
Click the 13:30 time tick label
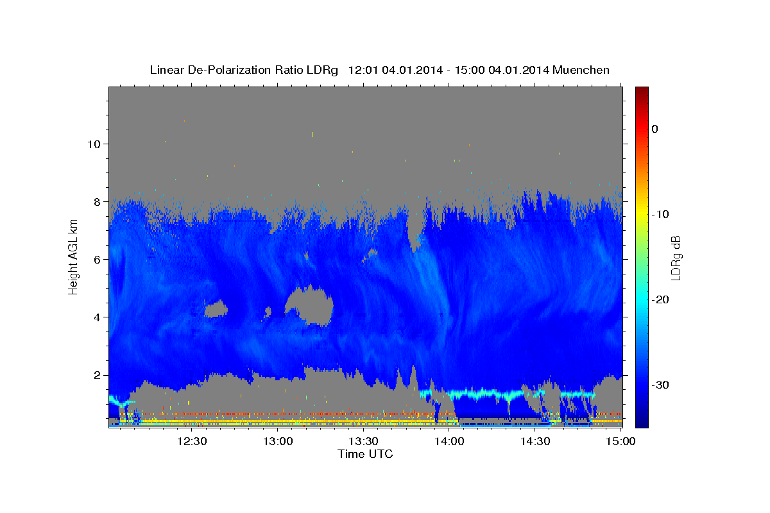tap(363, 441)
